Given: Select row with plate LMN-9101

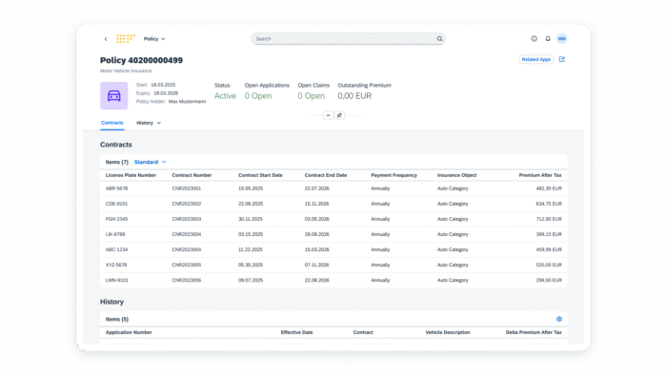Looking at the screenshot, I should 333,280.
